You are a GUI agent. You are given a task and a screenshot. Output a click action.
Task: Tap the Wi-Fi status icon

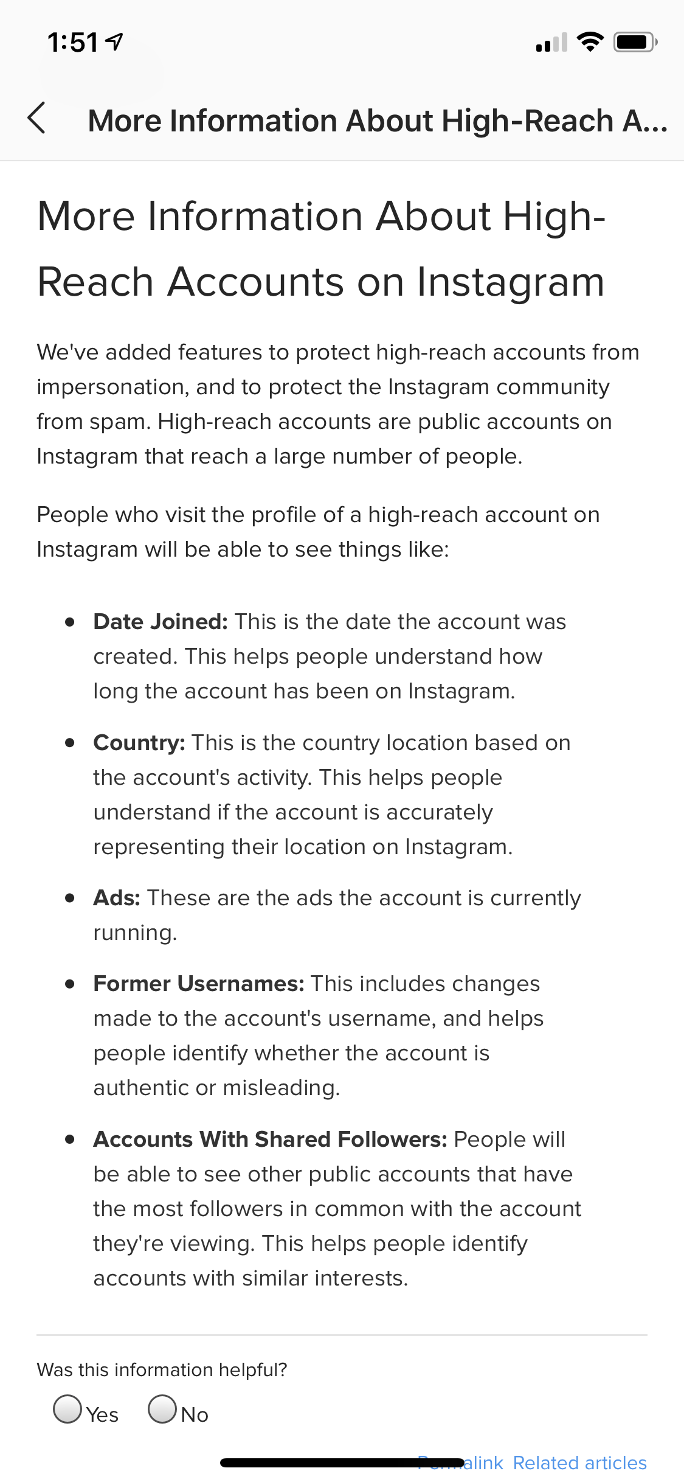tap(590, 42)
